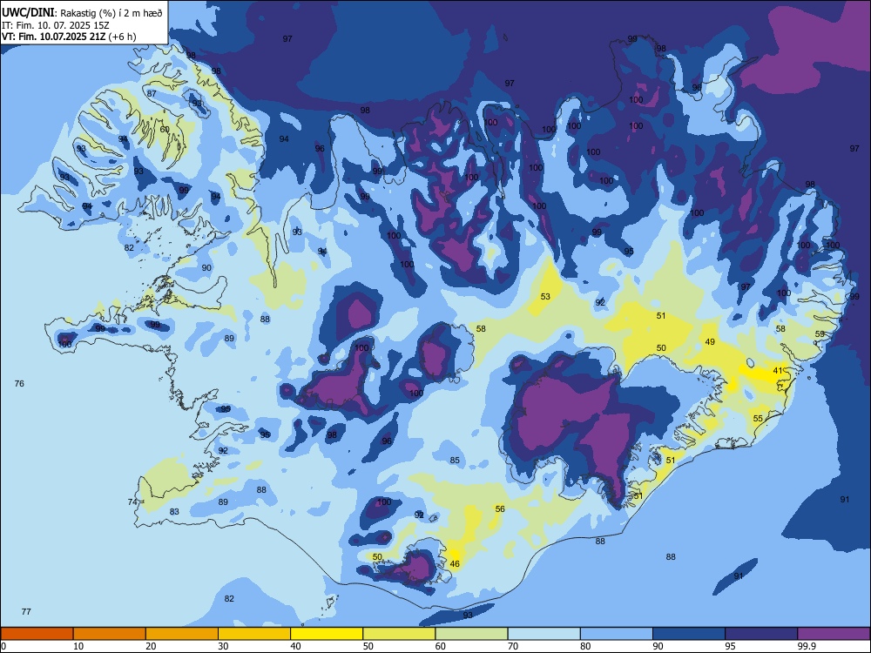This screenshot has height=653, width=871.
Task: Pick the dark blue 90–95 legend swatch
Action: (x=689, y=634)
